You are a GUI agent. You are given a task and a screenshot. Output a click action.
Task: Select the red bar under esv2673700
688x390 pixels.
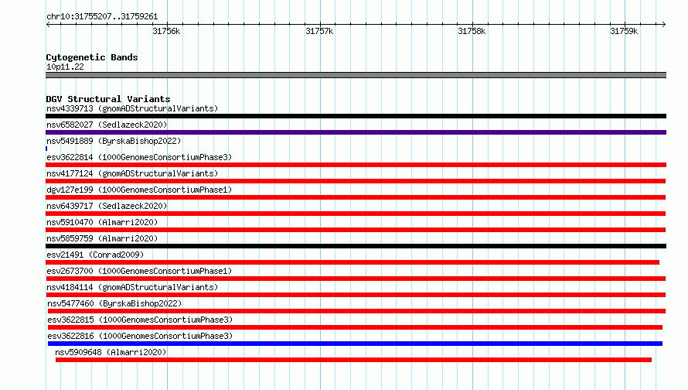pyautogui.click(x=356, y=279)
